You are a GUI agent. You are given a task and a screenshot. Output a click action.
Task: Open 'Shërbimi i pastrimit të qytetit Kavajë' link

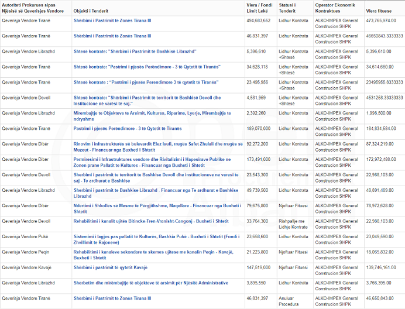(x=111, y=267)
